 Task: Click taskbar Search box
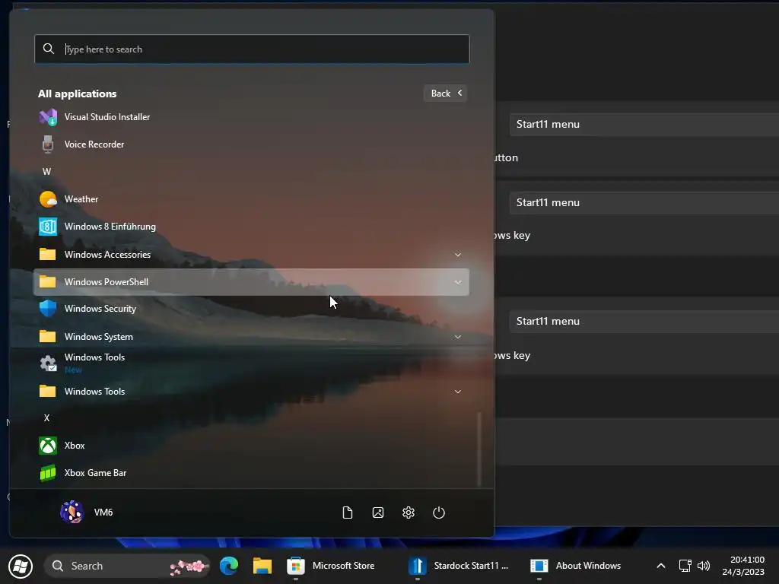coord(127,566)
